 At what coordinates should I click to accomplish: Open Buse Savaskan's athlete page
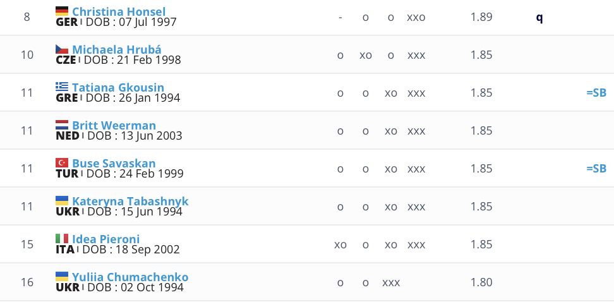pos(114,163)
